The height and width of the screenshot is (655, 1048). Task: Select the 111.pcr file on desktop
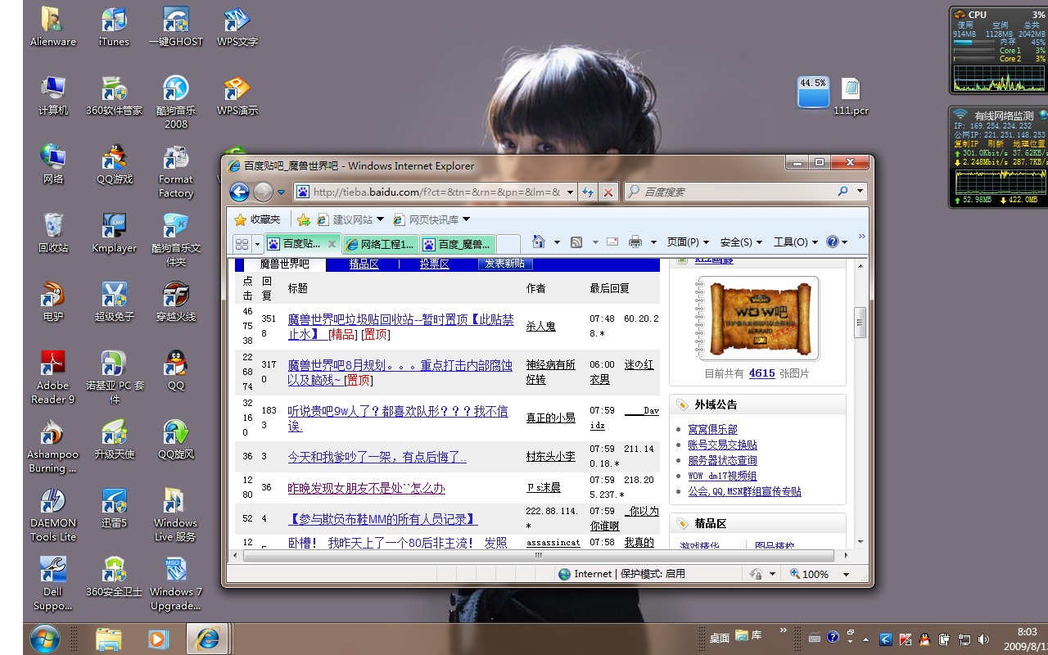(851, 97)
